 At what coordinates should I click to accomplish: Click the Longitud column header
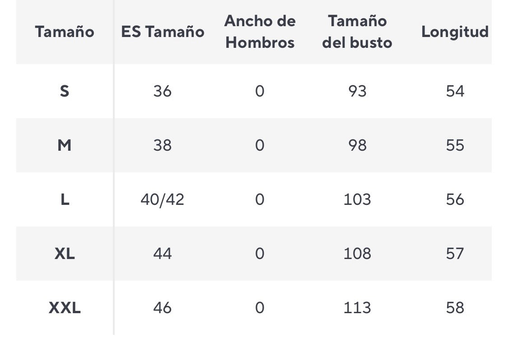point(455,32)
